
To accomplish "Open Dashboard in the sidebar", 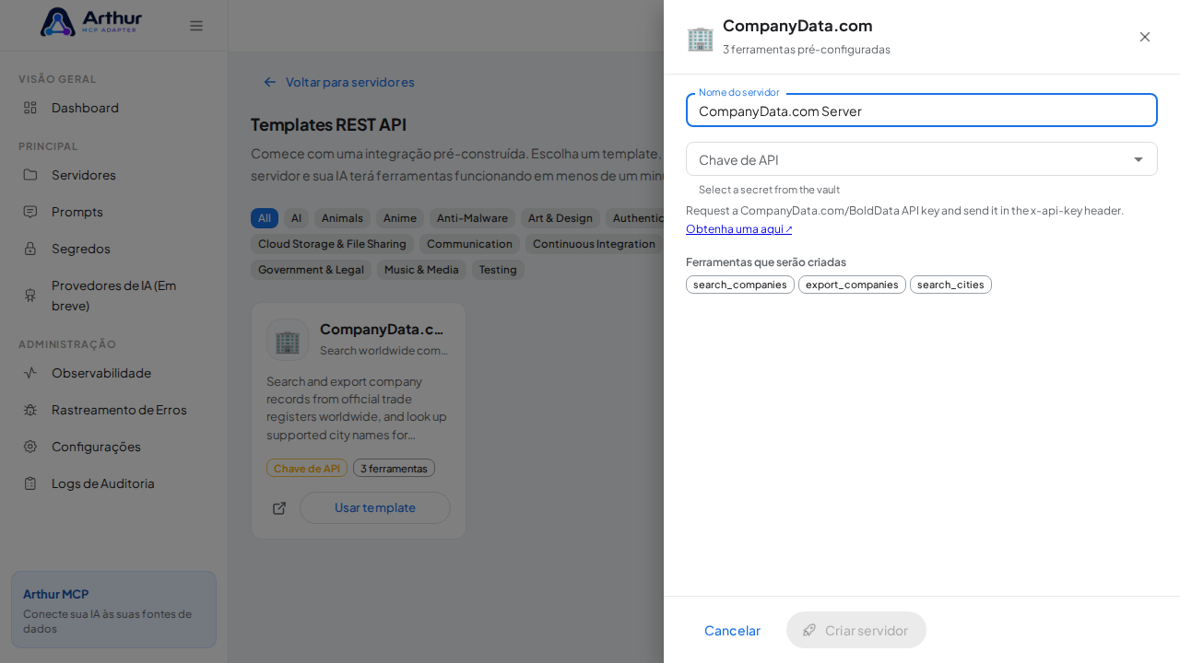I will (x=113, y=108).
